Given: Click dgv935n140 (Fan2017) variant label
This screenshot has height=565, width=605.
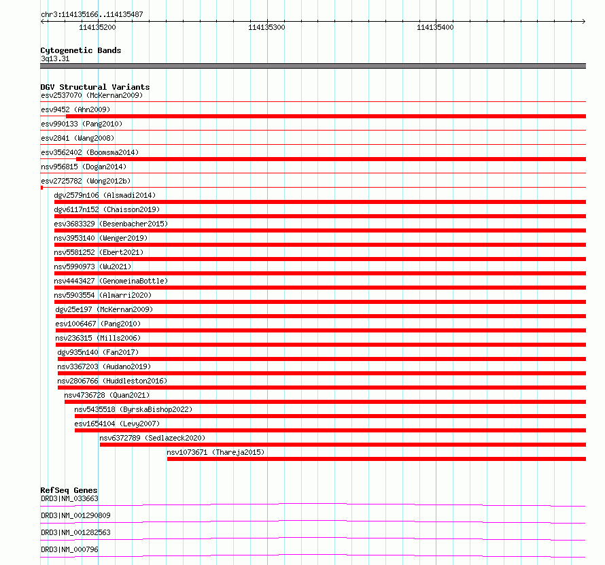Looking at the screenshot, I should [98, 352].
